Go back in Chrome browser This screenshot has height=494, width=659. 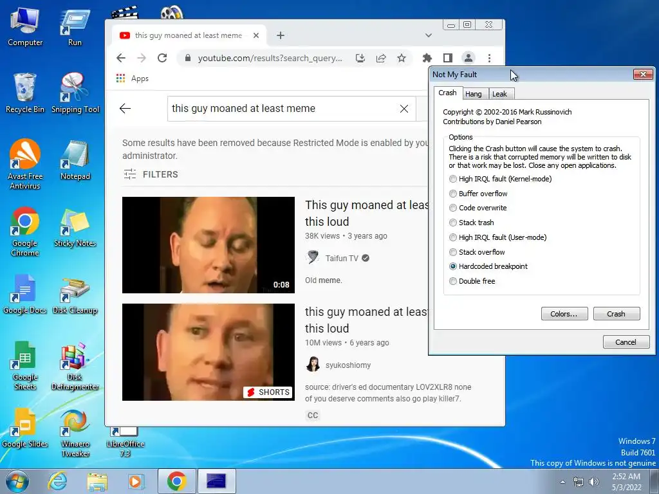coord(121,58)
